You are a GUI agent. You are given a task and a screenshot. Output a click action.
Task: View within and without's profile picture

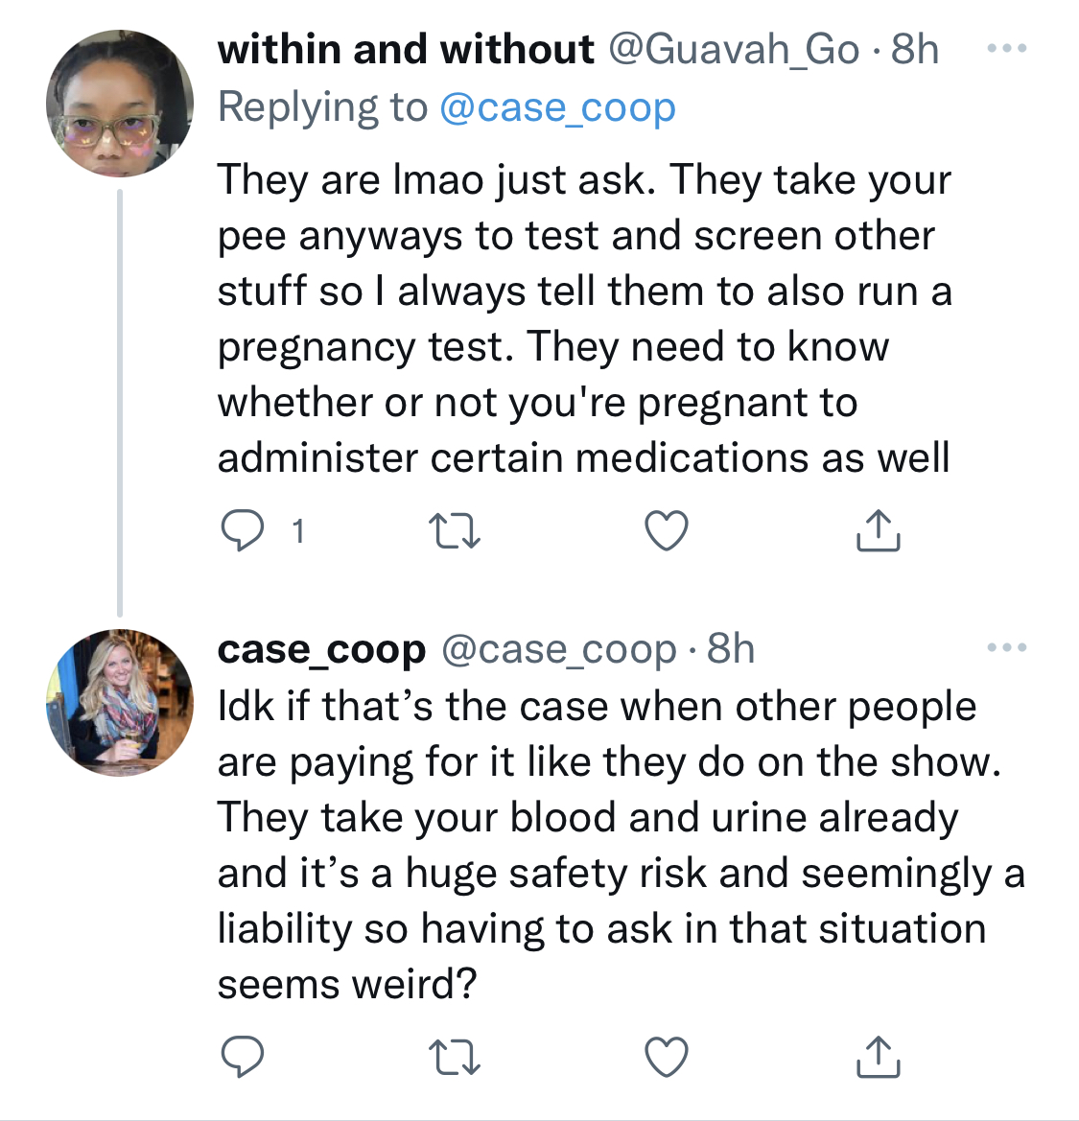pyautogui.click(x=120, y=104)
